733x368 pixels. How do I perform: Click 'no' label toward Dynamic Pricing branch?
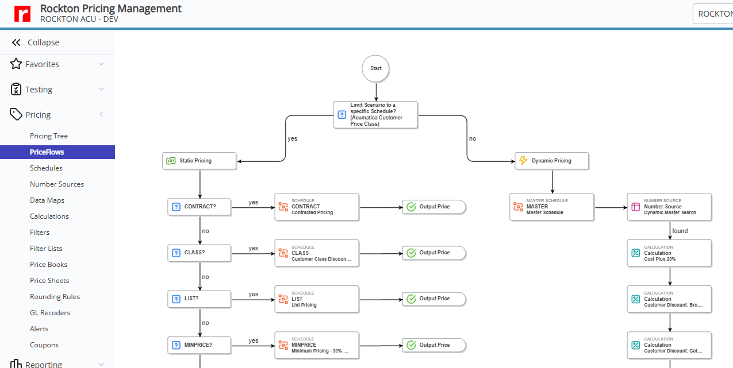[473, 138]
